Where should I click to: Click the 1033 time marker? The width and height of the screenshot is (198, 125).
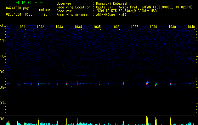(59, 27)
